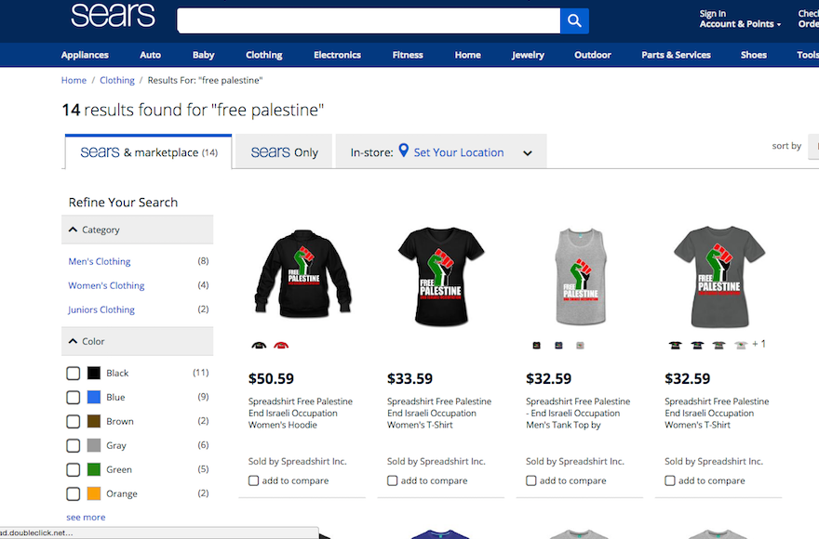Click inside the search input field
This screenshot has height=539, width=819.
coord(369,20)
